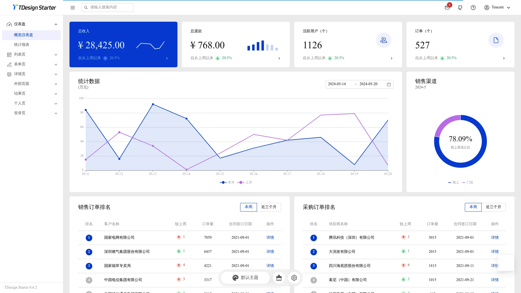Image resolution: width=521 pixels, height=293 pixels.
Task: Open 详情 link for 索尼（中国）有限公司
Action: click(495, 280)
